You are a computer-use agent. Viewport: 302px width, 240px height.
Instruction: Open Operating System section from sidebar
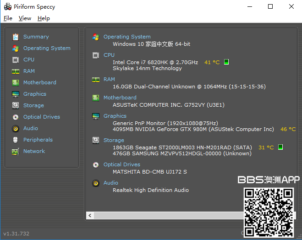(47, 48)
